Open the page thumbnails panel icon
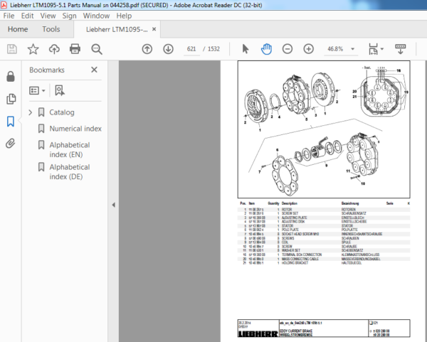This screenshot has width=427, height=342. click(11, 99)
